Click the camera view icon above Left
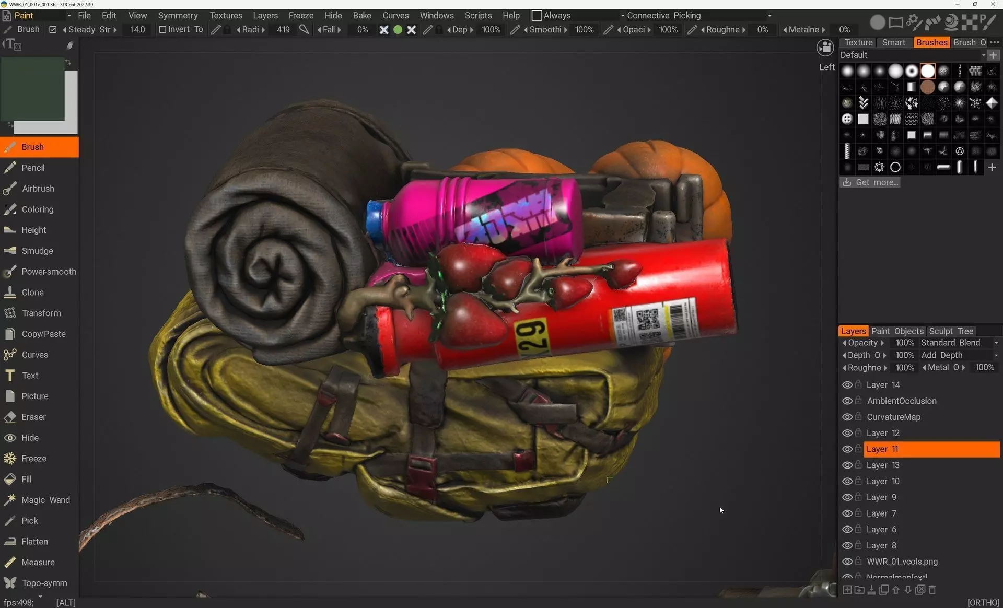1003x608 pixels. (x=825, y=48)
